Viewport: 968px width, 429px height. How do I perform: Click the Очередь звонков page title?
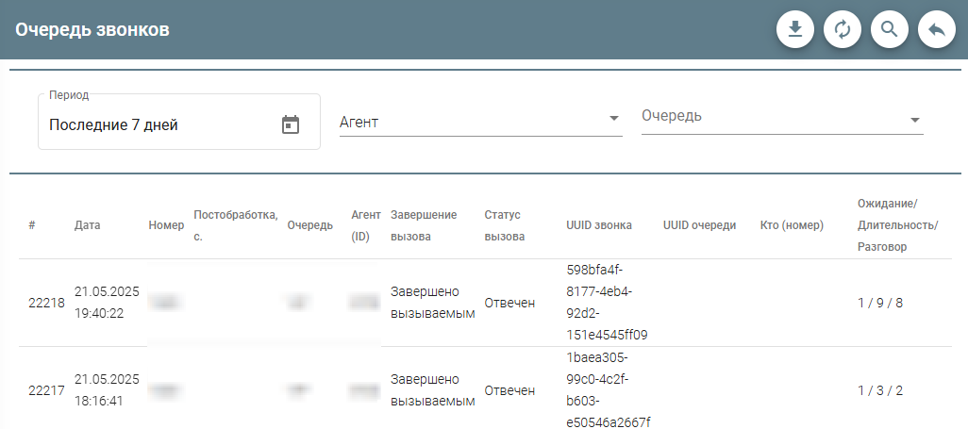pyautogui.click(x=92, y=29)
